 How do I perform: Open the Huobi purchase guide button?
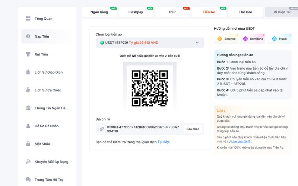(280, 39)
